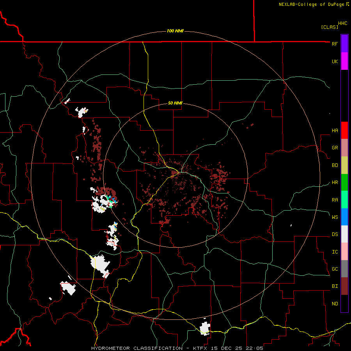Click the HA legend label
This screenshot has width=351, height=351.
click(x=335, y=130)
